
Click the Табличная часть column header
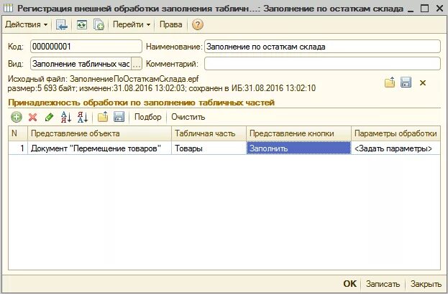(209, 133)
